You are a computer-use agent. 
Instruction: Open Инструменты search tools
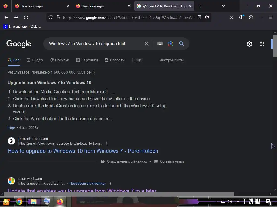(x=171, y=60)
